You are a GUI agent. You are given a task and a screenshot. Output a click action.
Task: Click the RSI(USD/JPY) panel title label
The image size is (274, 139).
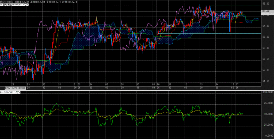[8, 92]
